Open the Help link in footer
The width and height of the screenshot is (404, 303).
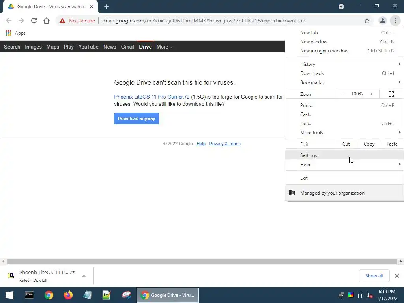coord(201,144)
